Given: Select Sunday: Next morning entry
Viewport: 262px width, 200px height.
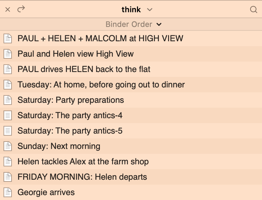Looking at the screenshot, I should [131, 146].
